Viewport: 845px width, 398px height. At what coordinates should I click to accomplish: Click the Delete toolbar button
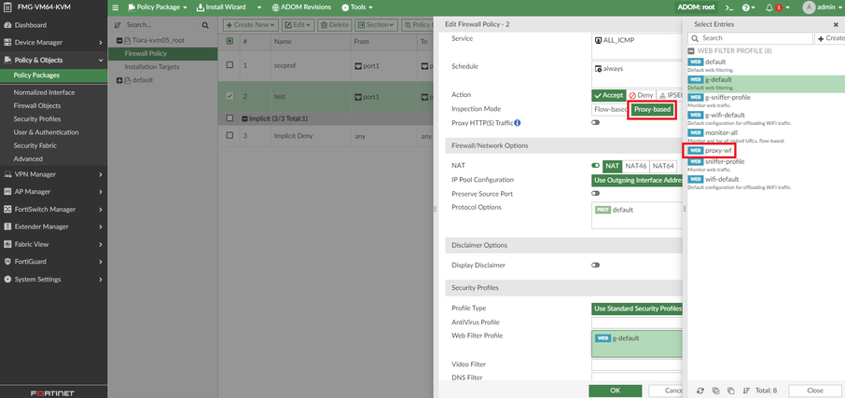(x=335, y=25)
